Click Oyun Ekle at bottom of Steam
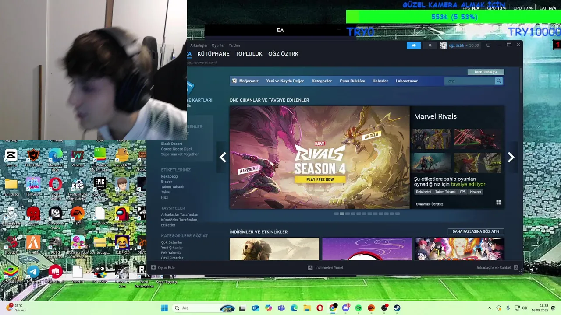Screen dimensions: 561x315 (163, 267)
